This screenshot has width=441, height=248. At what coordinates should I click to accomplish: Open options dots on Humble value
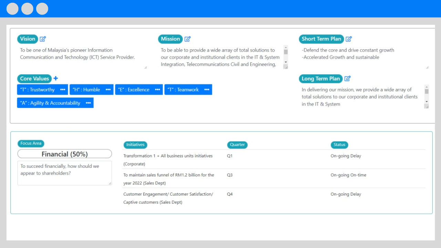coord(108,90)
